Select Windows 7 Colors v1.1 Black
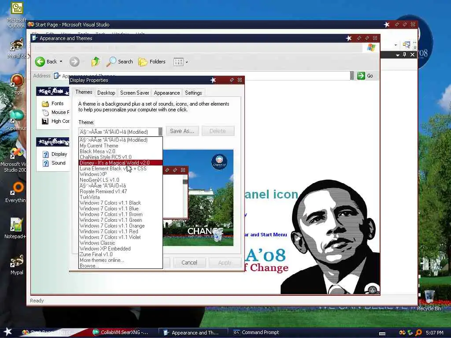This screenshot has height=338, width=451. pos(121,203)
